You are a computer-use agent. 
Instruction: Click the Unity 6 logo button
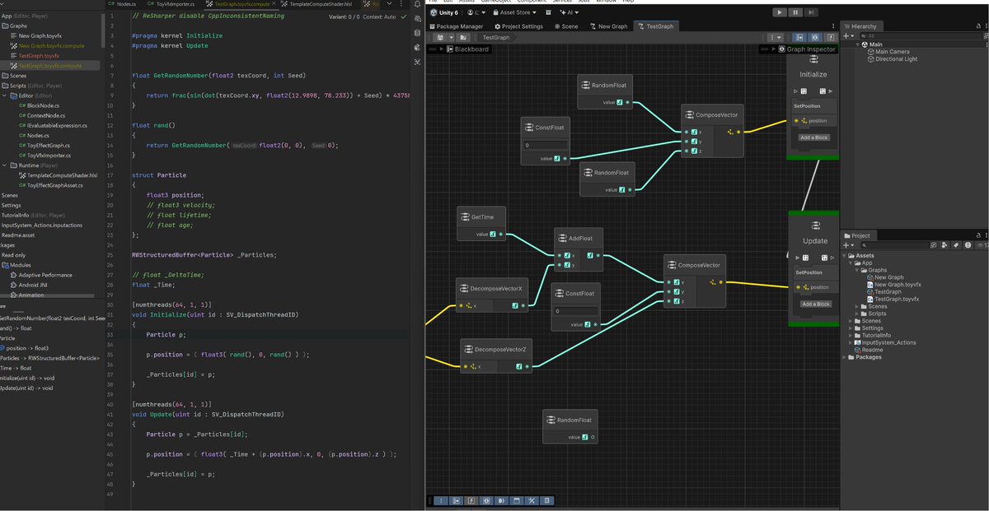pos(443,12)
